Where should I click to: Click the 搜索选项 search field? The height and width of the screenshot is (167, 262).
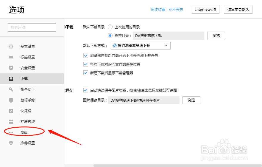tap(32, 27)
